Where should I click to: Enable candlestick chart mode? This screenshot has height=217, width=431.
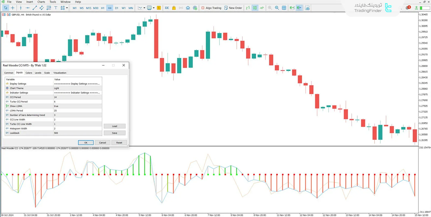point(255,8)
